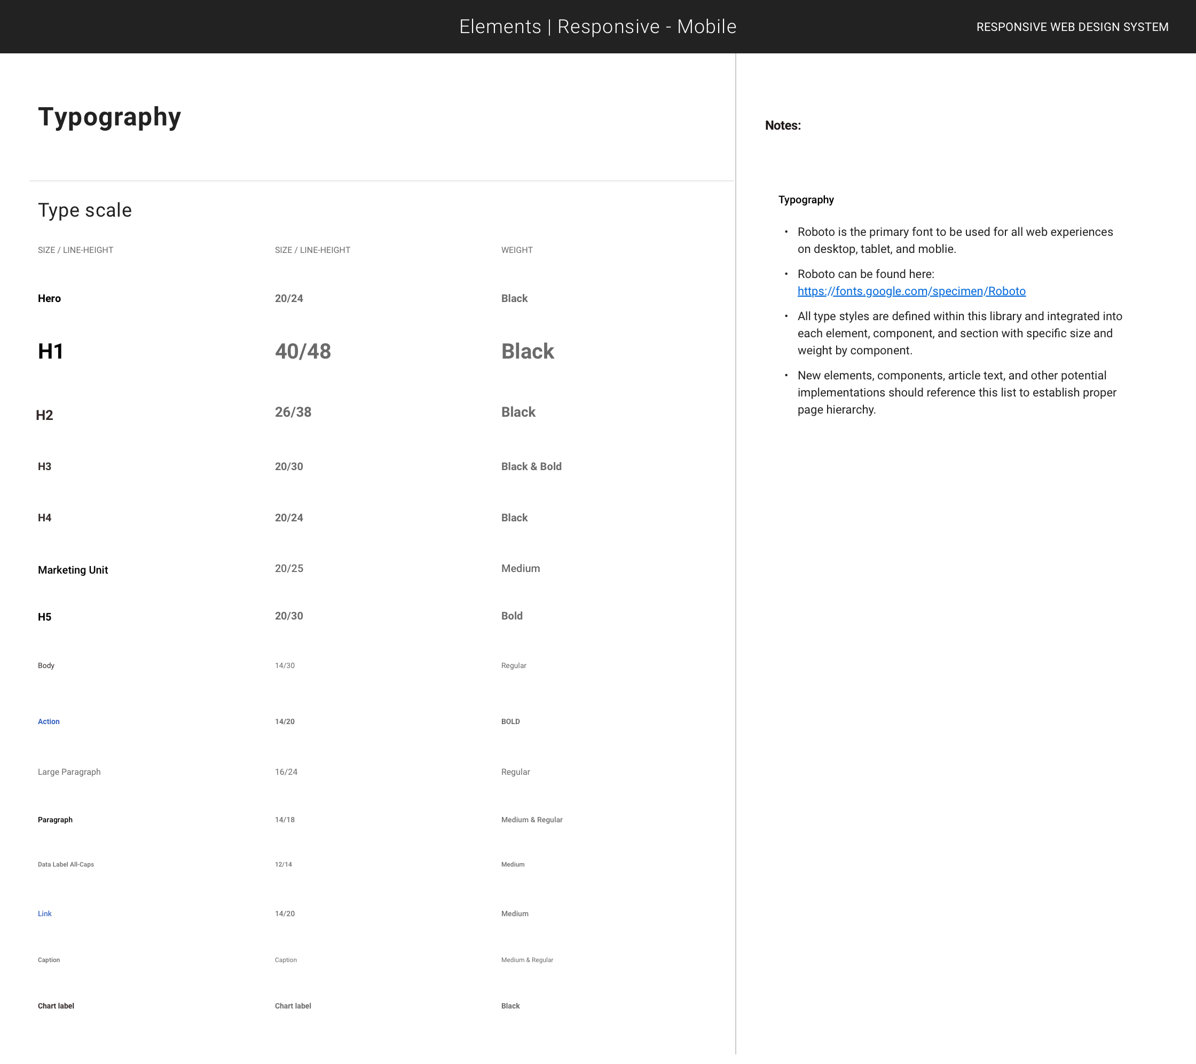Click the 'H1' type sample
Viewport: 1196px width, 1064px height.
pyautogui.click(x=50, y=351)
